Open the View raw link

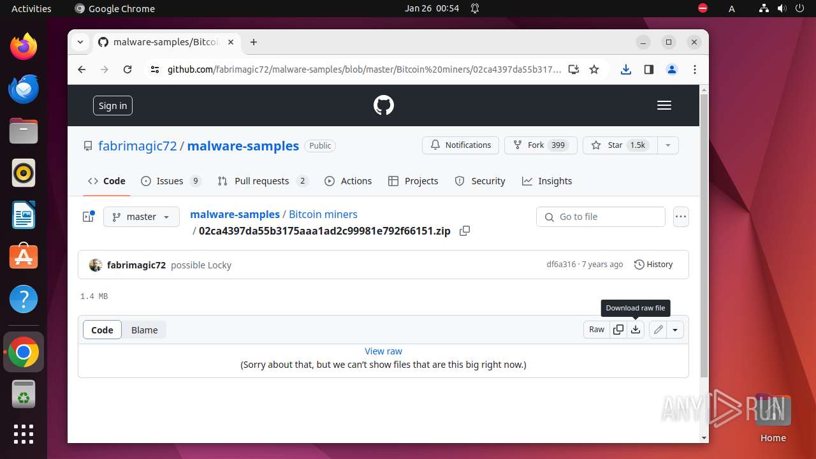tap(383, 351)
